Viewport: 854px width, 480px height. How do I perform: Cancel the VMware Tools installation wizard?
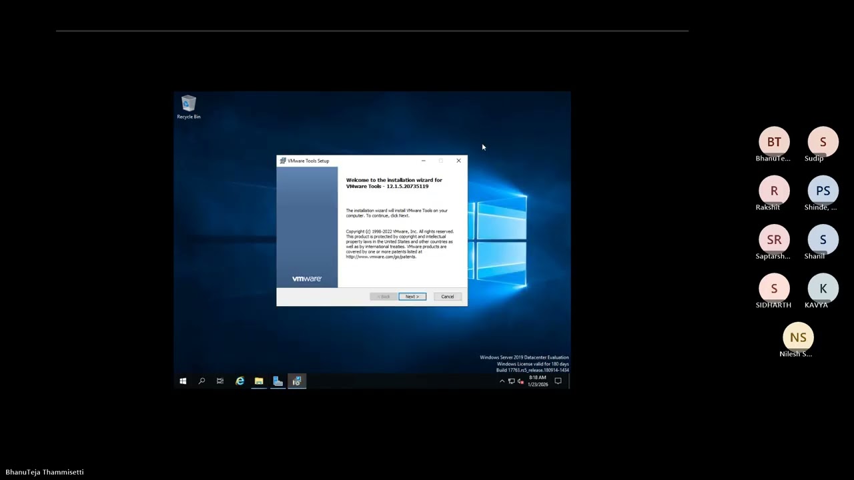(448, 297)
